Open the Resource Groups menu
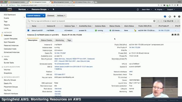Viewport: 182px width, 102px height. pyautogui.click(x=40, y=9)
